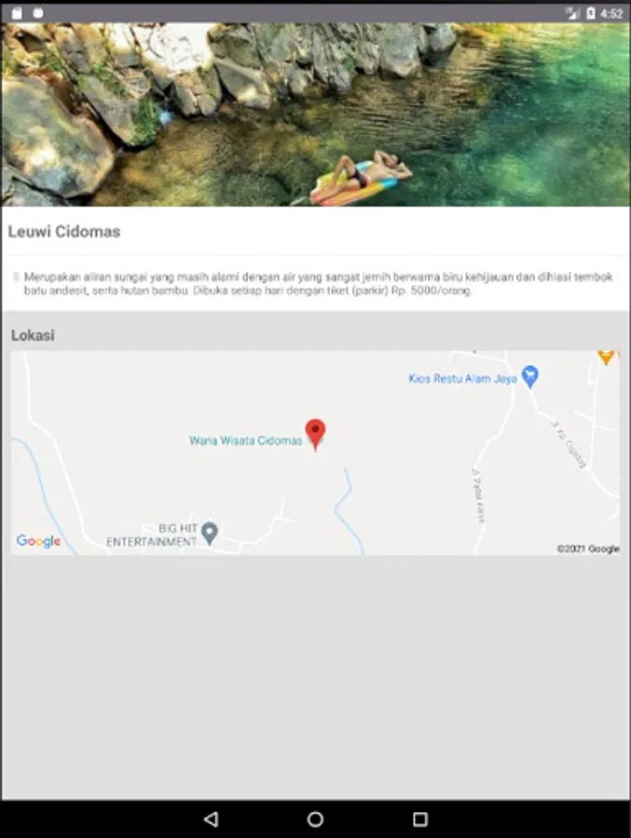Tap the Lokasi section heading
Screen dimensions: 631x838
click(x=33, y=335)
